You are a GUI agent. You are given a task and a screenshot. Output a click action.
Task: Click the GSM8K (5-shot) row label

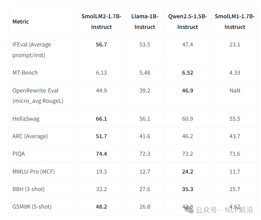tap(32, 207)
